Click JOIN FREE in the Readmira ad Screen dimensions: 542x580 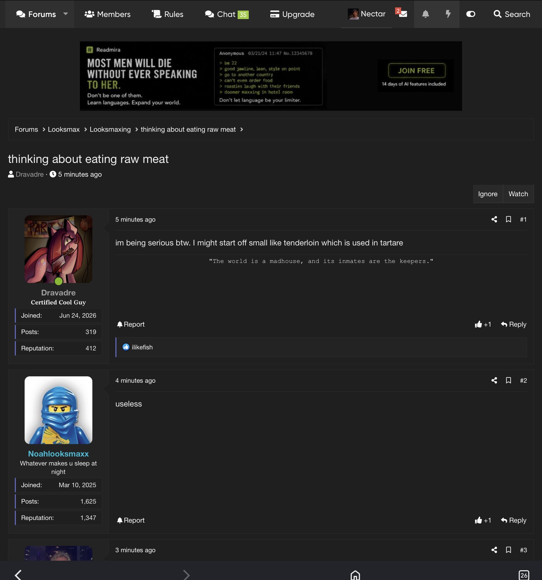(417, 71)
